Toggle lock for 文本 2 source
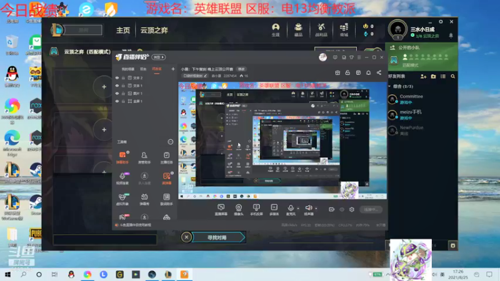Viewport: 500px width, 281px height. coord(123,77)
